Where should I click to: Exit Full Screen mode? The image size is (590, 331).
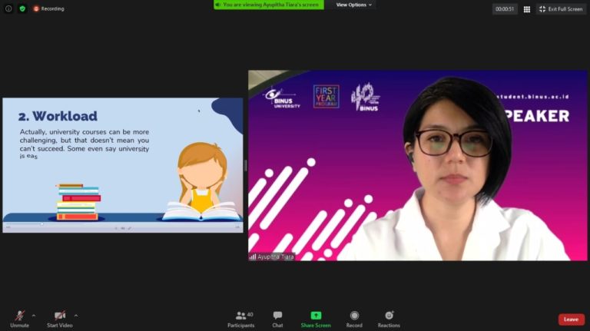pyautogui.click(x=560, y=8)
